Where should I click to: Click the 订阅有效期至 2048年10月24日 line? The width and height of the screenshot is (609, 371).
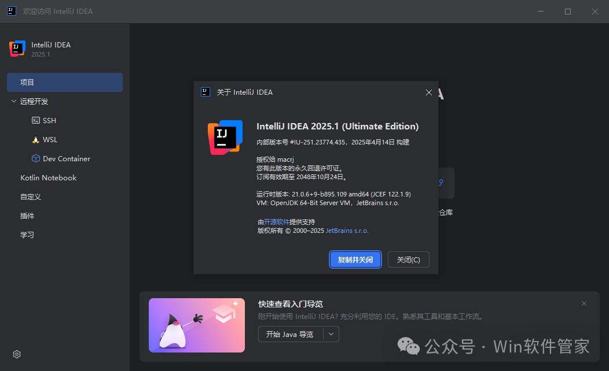tap(302, 177)
